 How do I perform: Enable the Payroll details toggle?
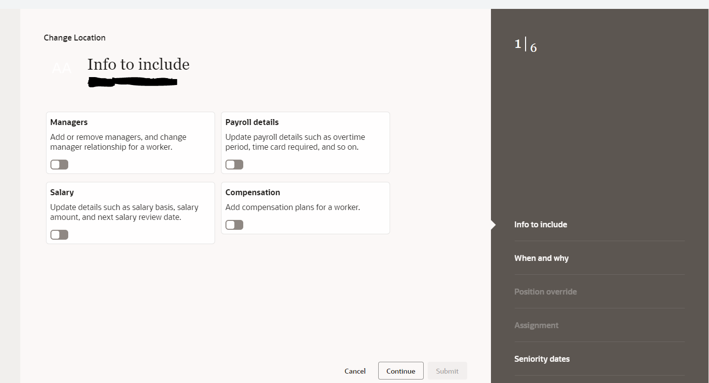(x=234, y=164)
